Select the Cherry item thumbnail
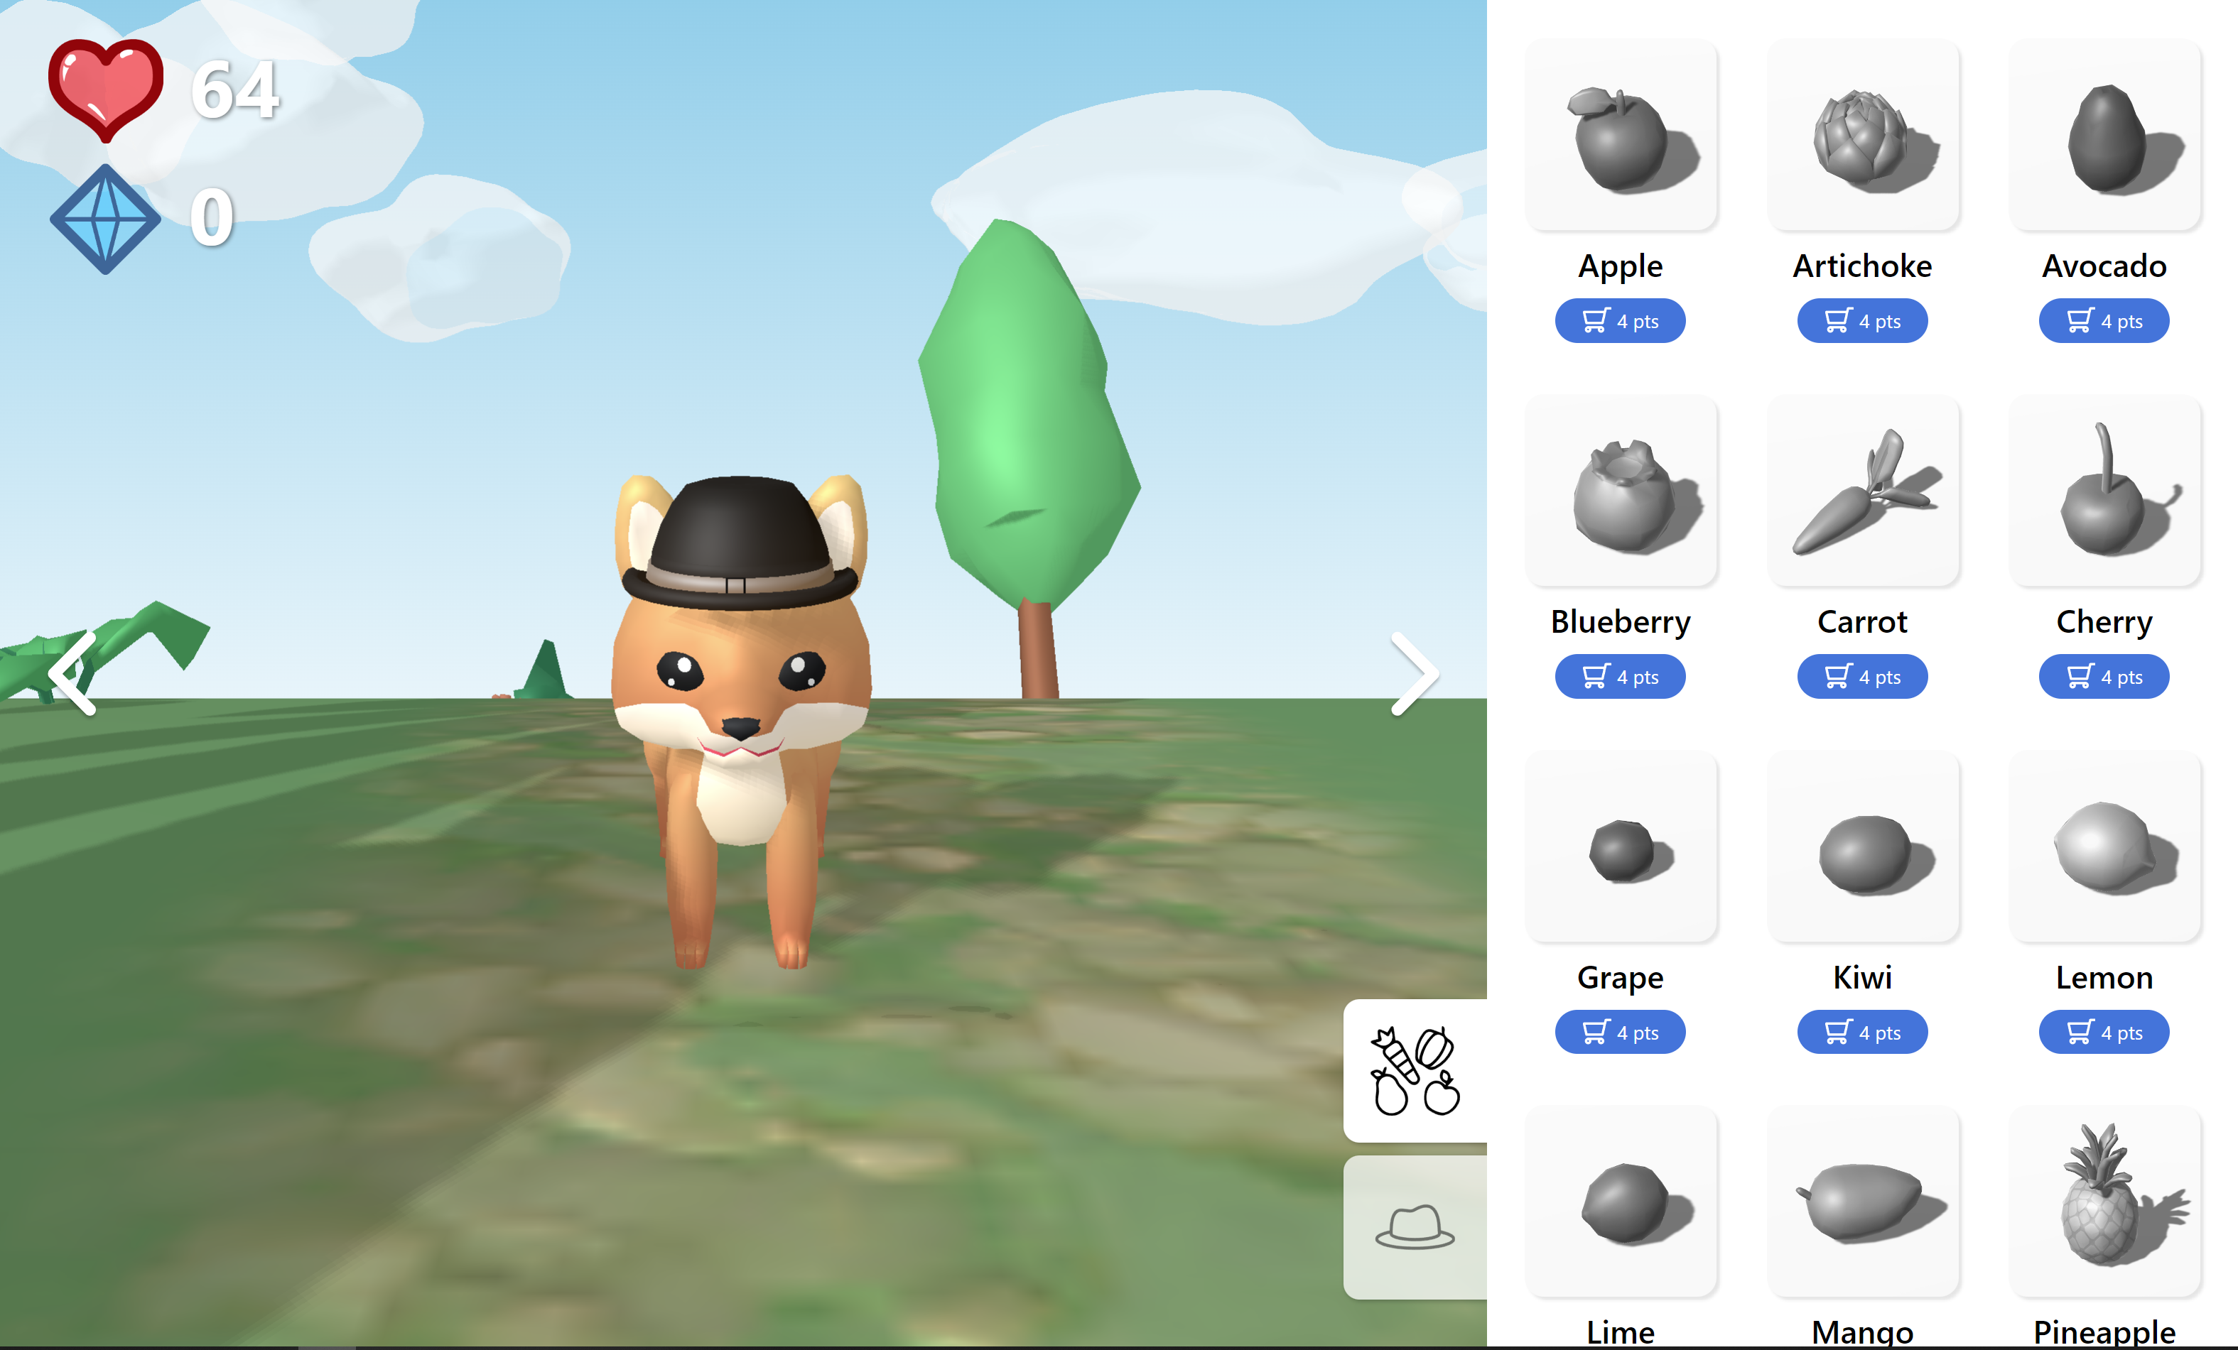Viewport: 2238px width, 1350px height. point(2104,490)
